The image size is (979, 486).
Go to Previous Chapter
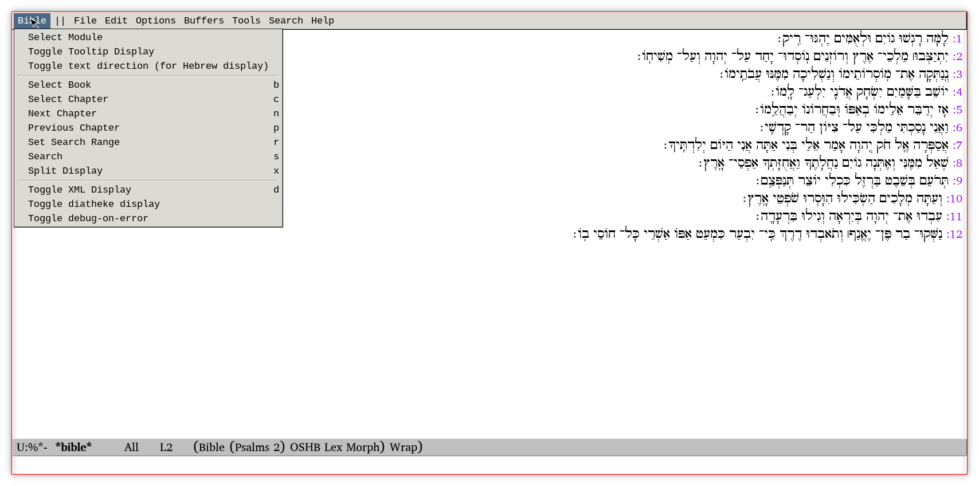73,128
